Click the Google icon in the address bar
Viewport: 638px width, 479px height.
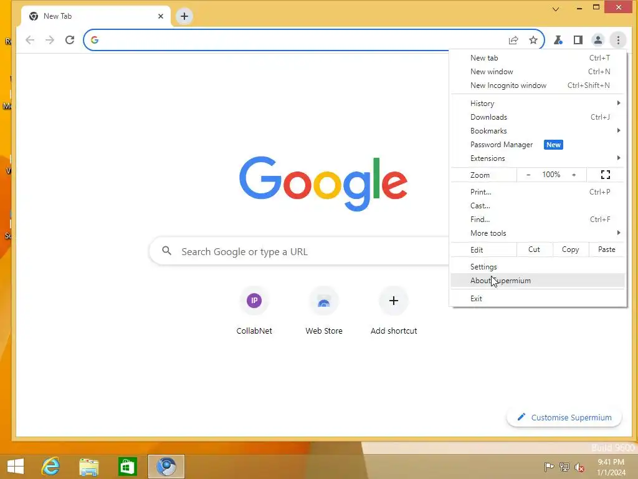pos(95,40)
